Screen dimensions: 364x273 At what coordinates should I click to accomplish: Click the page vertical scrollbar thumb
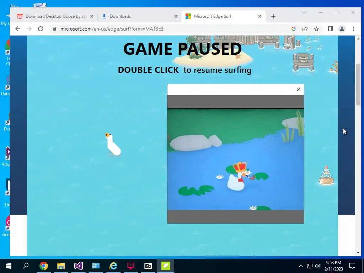[x=358, y=84]
